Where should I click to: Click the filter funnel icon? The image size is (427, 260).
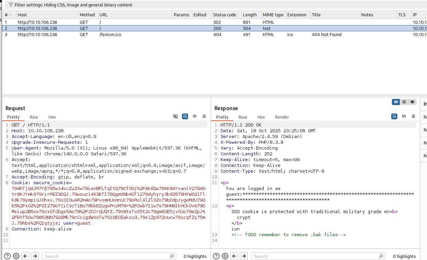(11, 5)
